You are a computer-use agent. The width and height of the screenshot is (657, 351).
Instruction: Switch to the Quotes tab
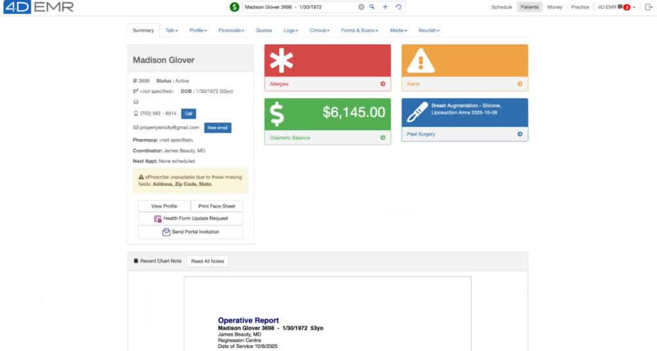pos(264,30)
